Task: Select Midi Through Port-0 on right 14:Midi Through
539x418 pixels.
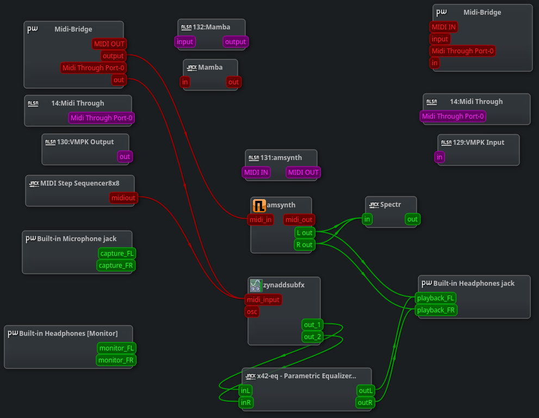Action: click(x=453, y=116)
